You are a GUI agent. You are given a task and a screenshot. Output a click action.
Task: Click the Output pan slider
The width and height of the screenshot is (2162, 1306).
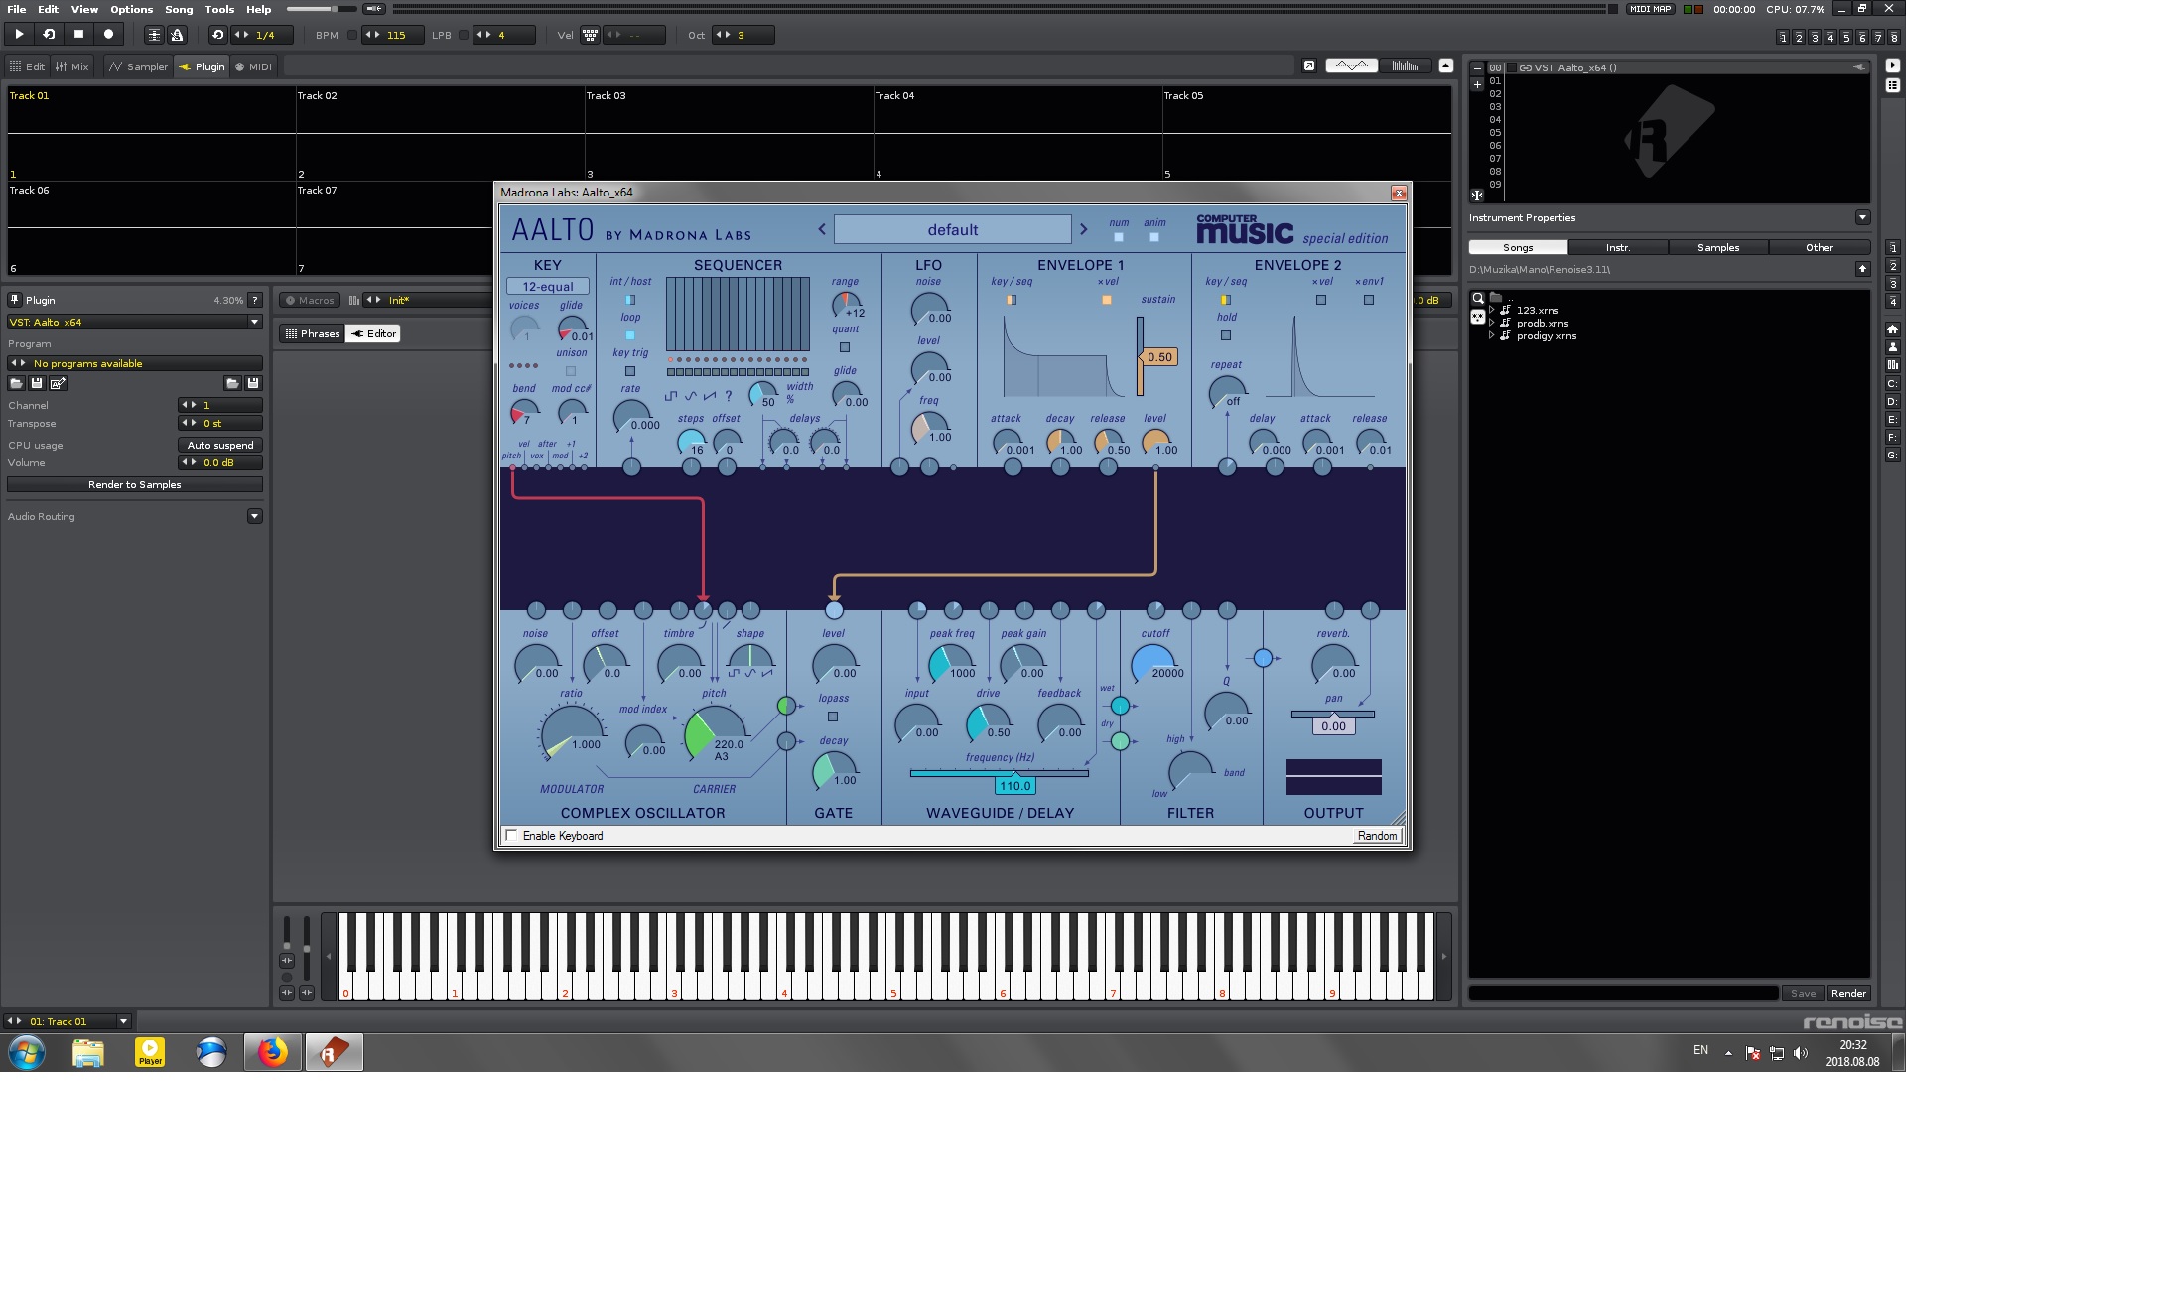point(1333,715)
